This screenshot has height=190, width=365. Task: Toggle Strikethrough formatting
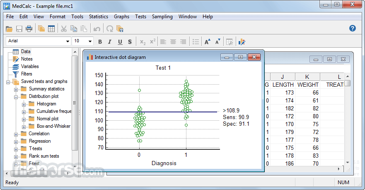tap(130, 42)
